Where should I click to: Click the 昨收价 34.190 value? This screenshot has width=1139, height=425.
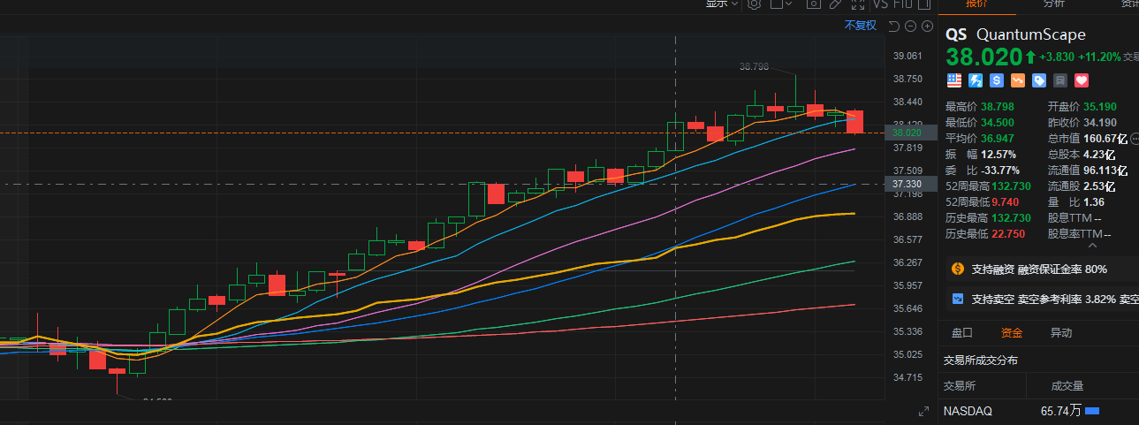[x=1100, y=122]
